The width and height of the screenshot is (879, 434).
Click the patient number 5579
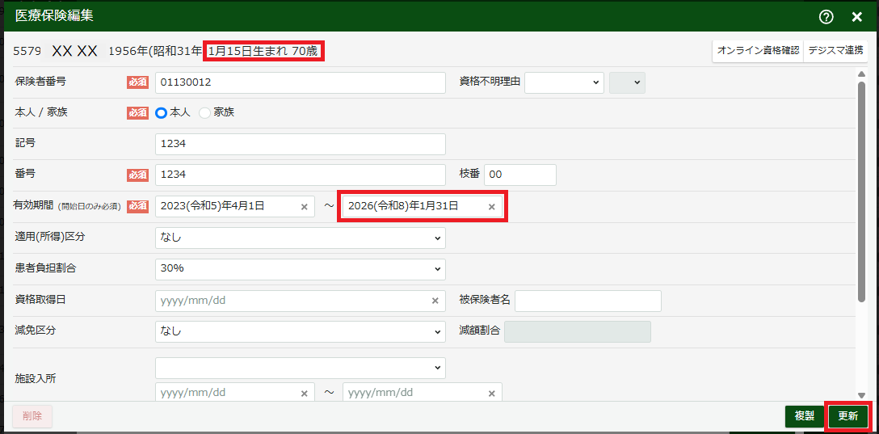(x=27, y=51)
